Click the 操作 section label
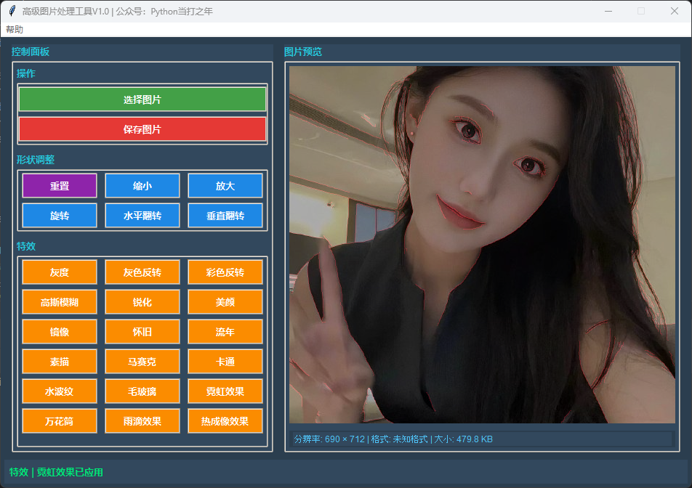This screenshot has width=692, height=488. [25, 73]
